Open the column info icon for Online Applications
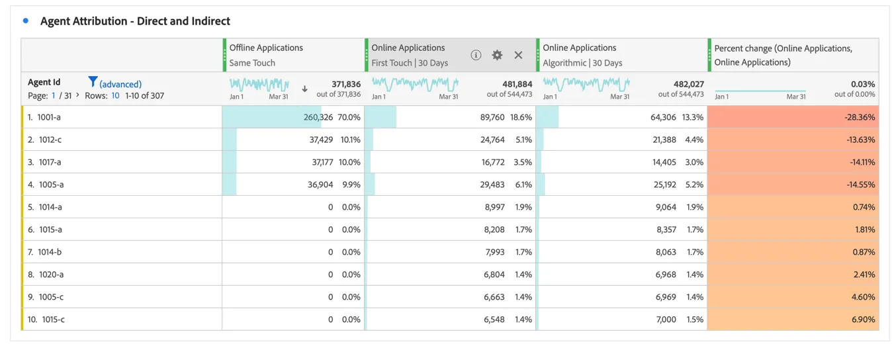The width and height of the screenshot is (892, 346). point(476,55)
